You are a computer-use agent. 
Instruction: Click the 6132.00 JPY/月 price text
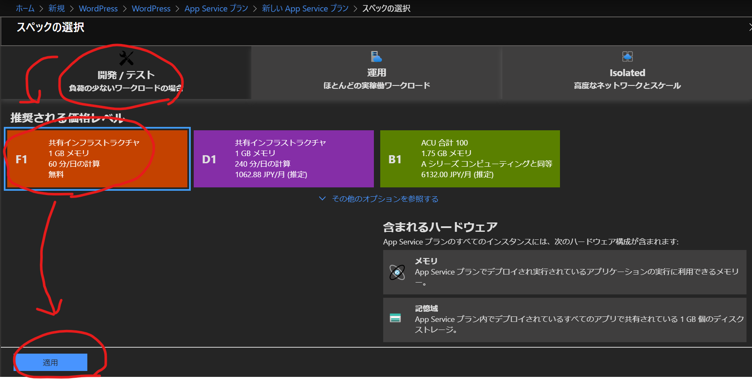[457, 174]
